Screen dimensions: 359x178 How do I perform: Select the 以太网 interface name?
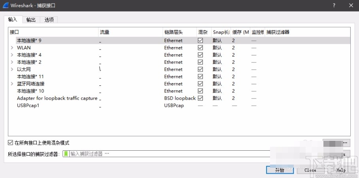pyautogui.click(x=24, y=69)
